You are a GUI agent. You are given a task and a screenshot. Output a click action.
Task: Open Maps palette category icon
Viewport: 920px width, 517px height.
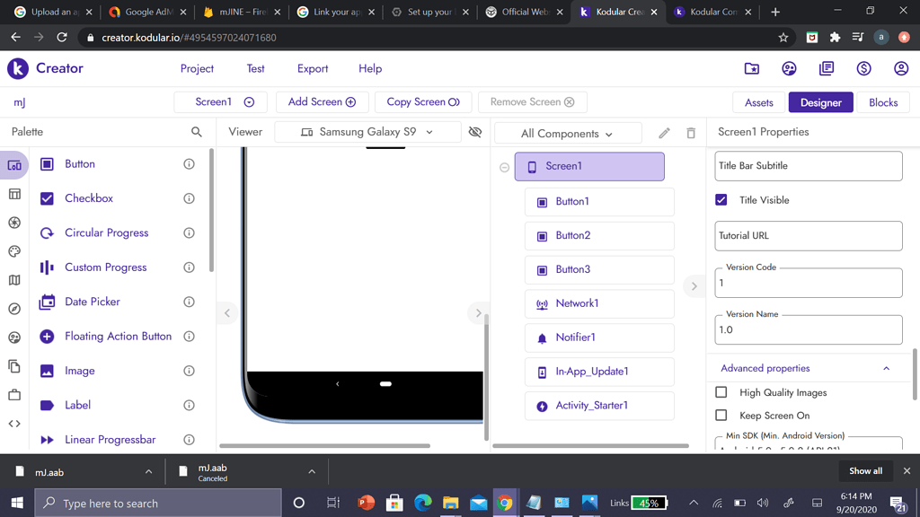click(x=14, y=280)
